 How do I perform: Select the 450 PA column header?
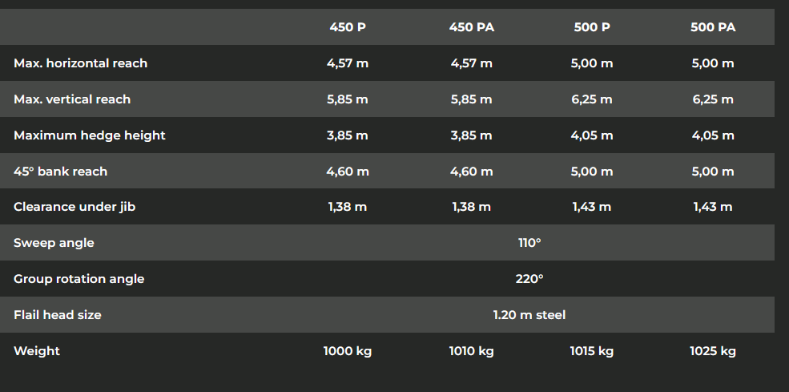[x=472, y=27]
